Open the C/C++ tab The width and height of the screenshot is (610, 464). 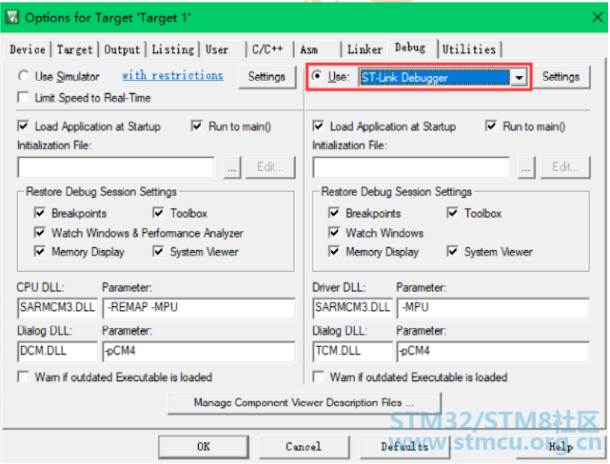pos(270,49)
